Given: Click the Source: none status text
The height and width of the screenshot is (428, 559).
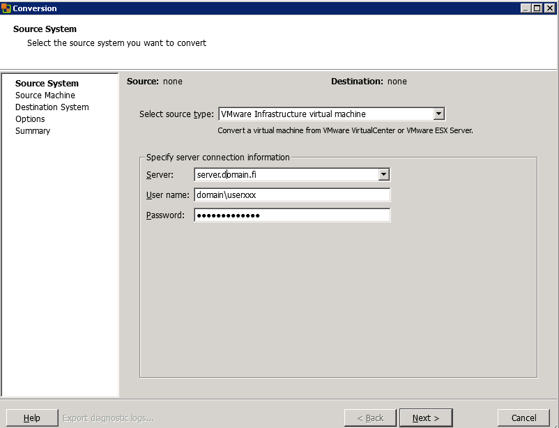Looking at the screenshot, I should point(154,82).
